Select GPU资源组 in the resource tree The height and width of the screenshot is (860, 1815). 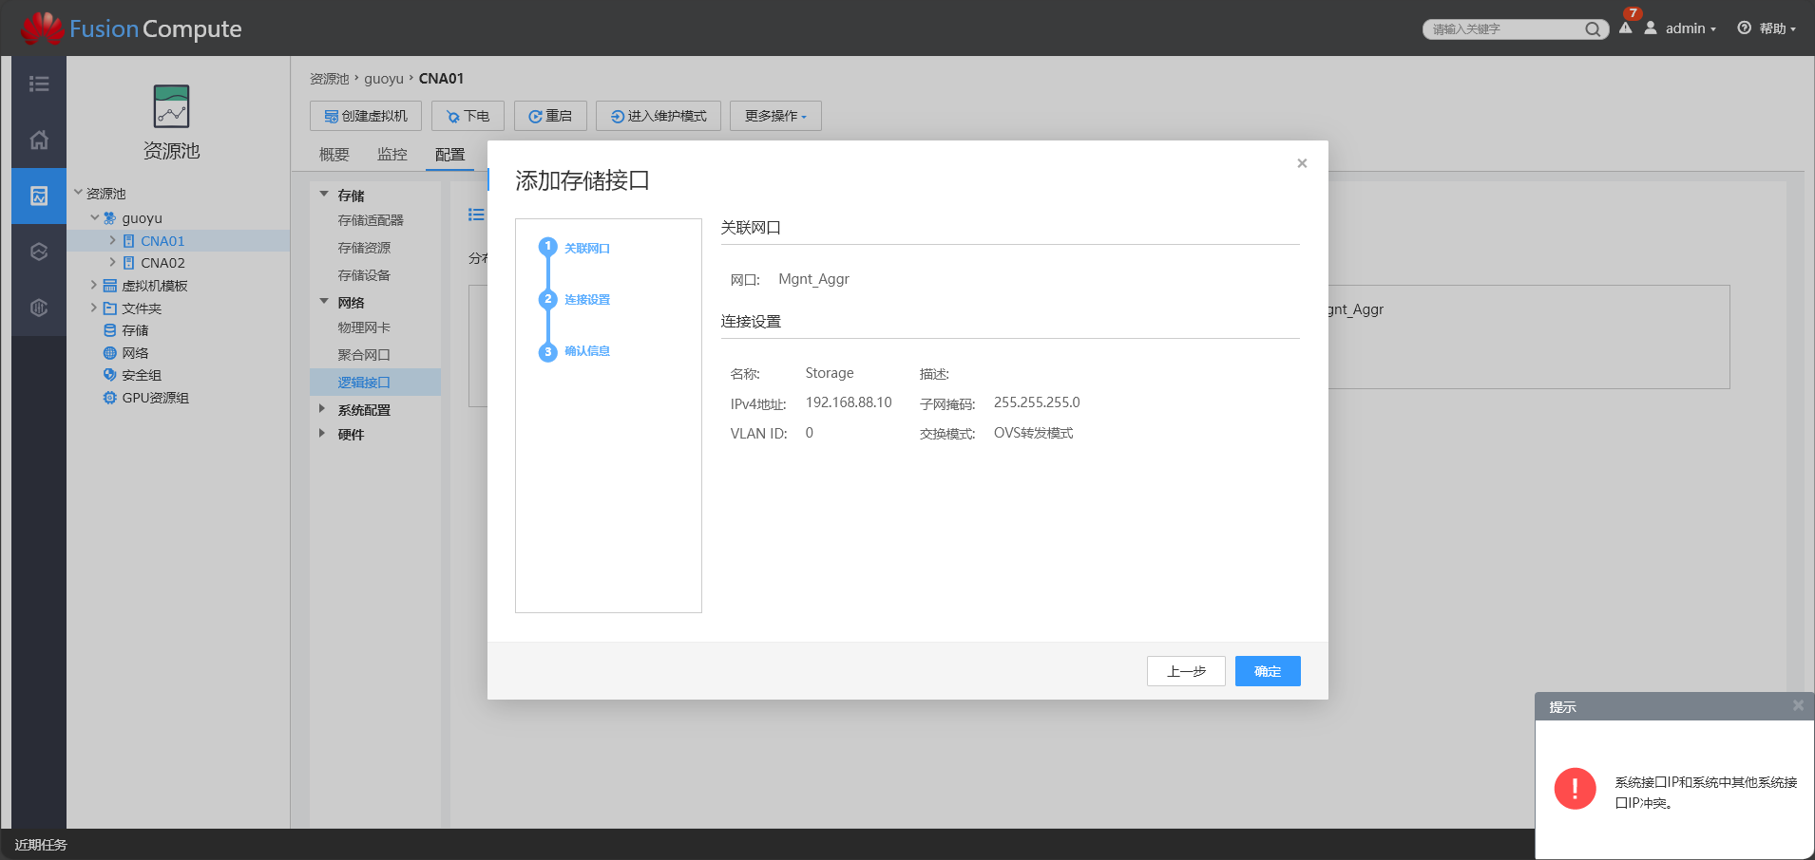click(x=155, y=398)
